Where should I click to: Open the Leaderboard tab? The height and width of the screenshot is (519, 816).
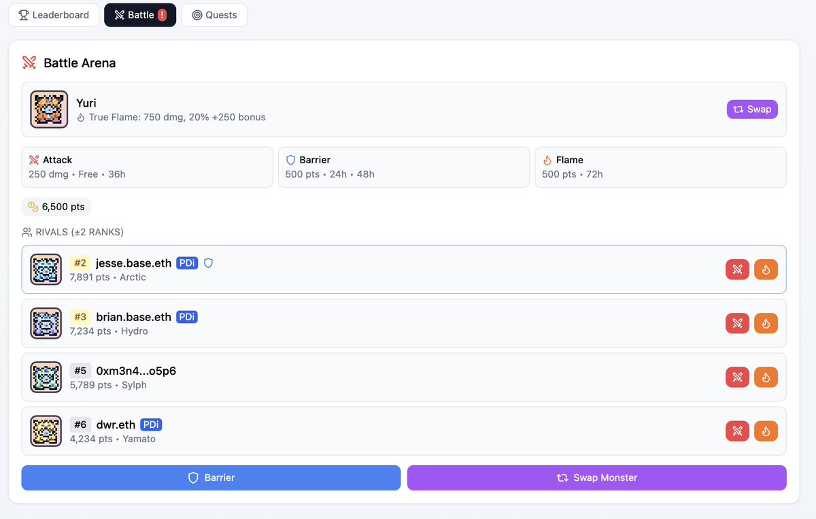click(53, 15)
